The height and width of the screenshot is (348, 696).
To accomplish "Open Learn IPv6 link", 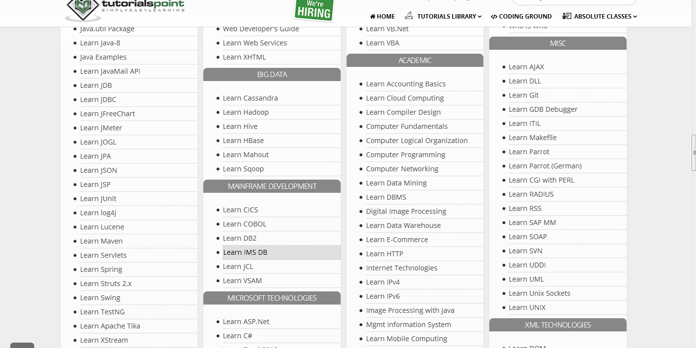I will point(383,296).
